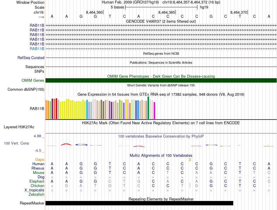The image size is (277, 210).
Task: Click the Gene Expression GTEx track title
Action: [x=161, y=95]
